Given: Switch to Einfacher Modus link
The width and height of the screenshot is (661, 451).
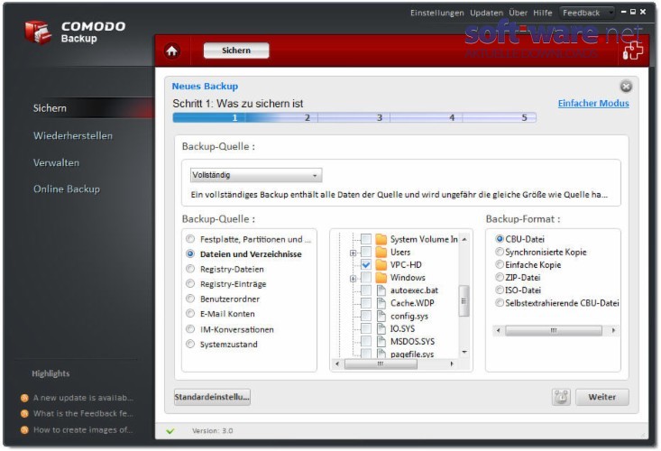Looking at the screenshot, I should (x=593, y=103).
